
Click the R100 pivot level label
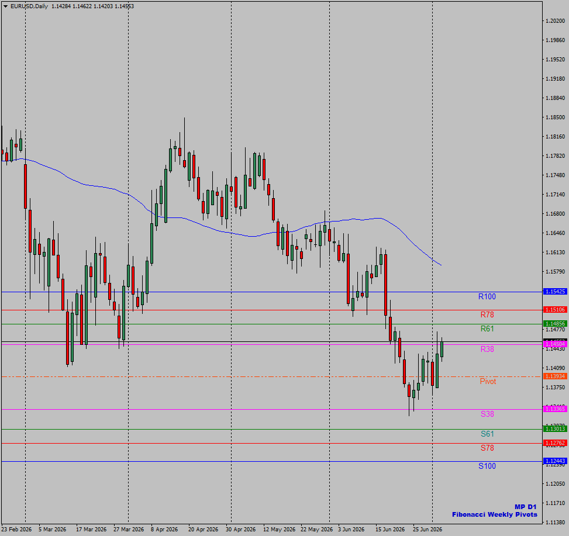tap(487, 297)
